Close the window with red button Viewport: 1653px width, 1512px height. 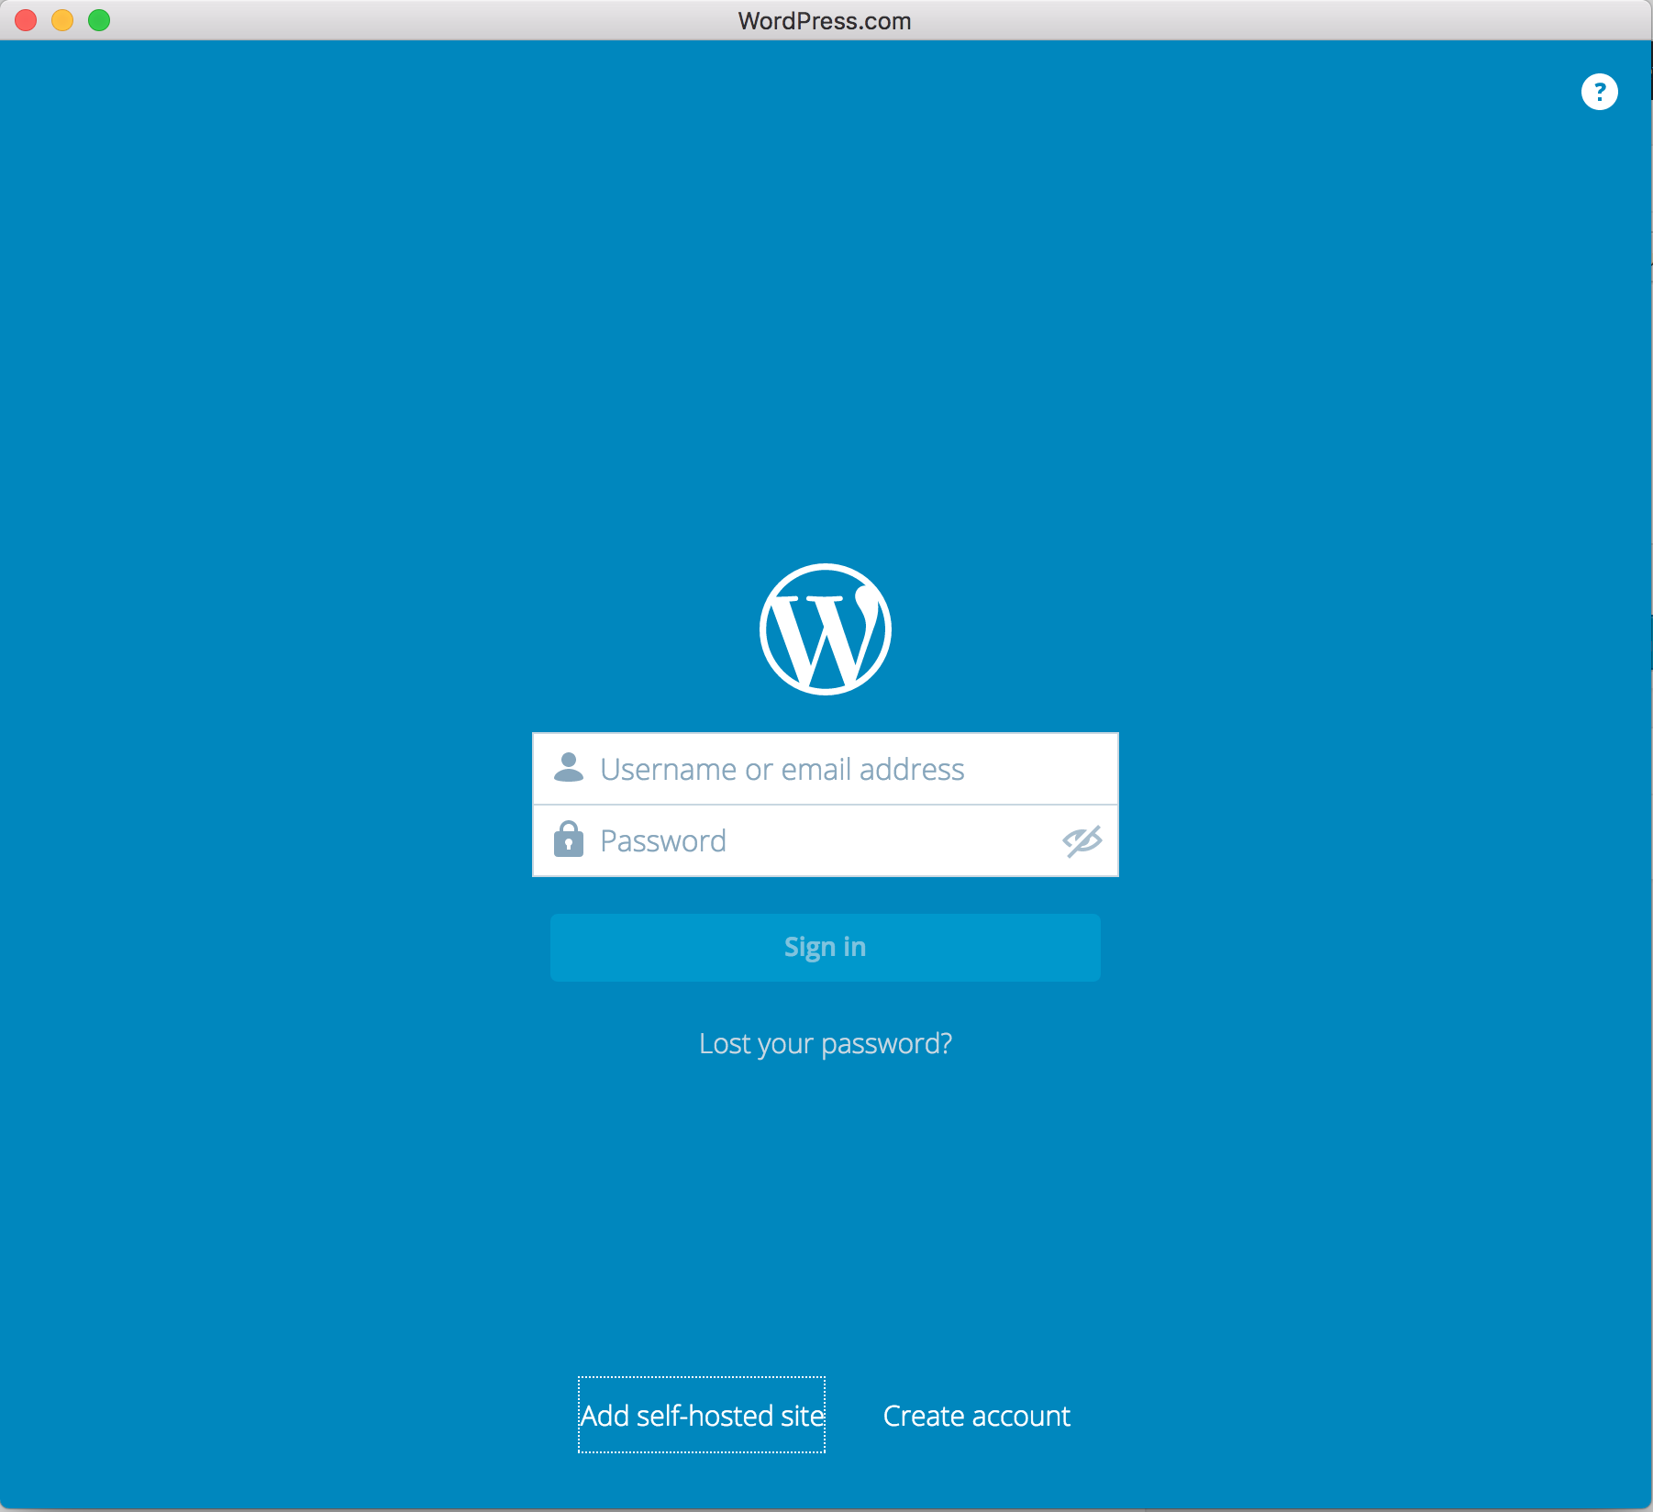[26, 20]
